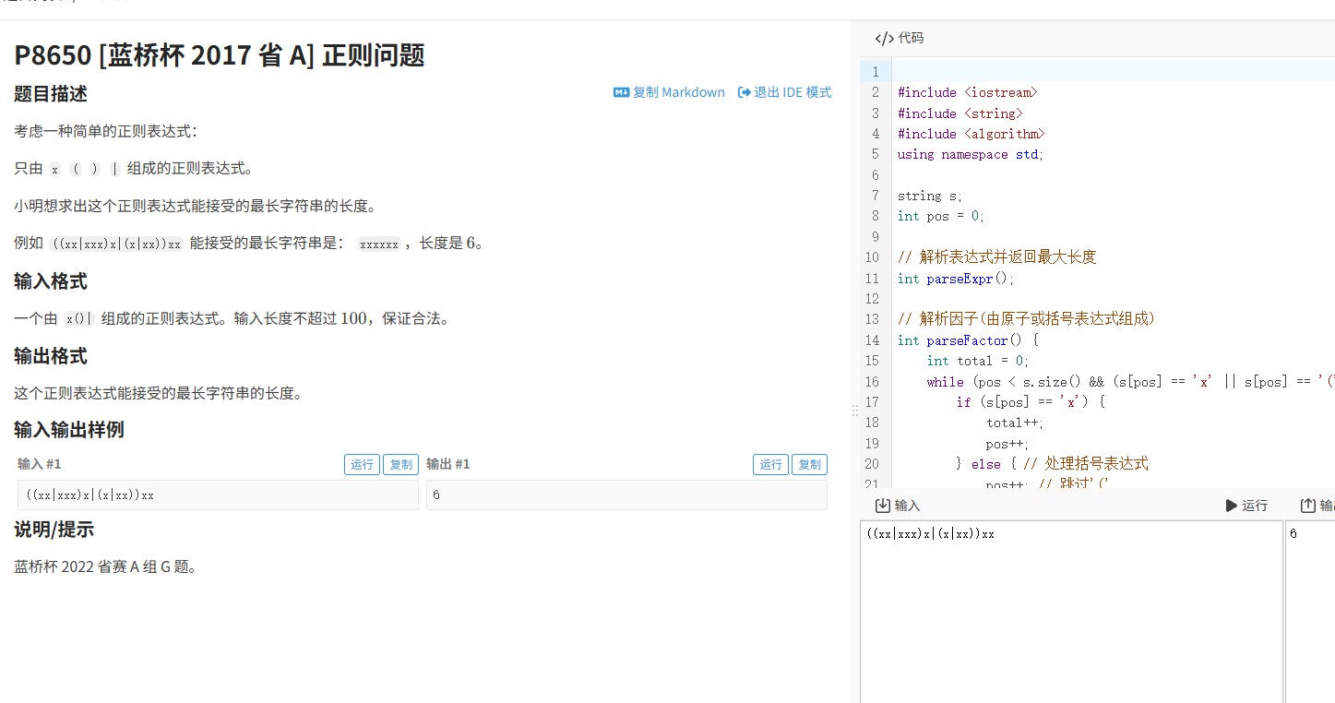
Task: Click the exit icon before 退出 IDE 模式
Action: point(745,92)
